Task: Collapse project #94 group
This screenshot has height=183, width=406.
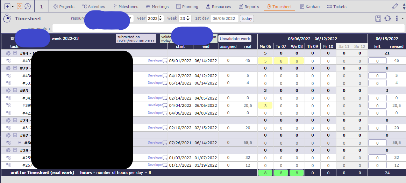Action: pos(15,53)
